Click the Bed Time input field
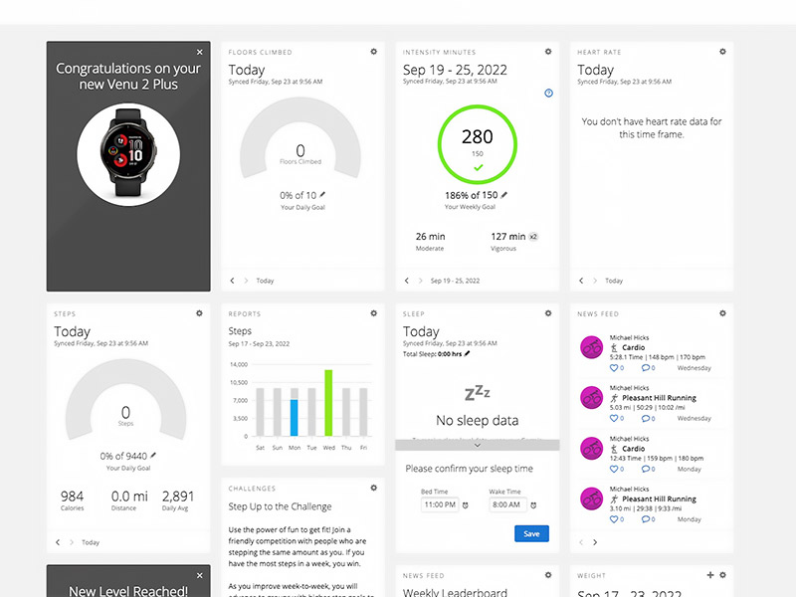 [440, 504]
